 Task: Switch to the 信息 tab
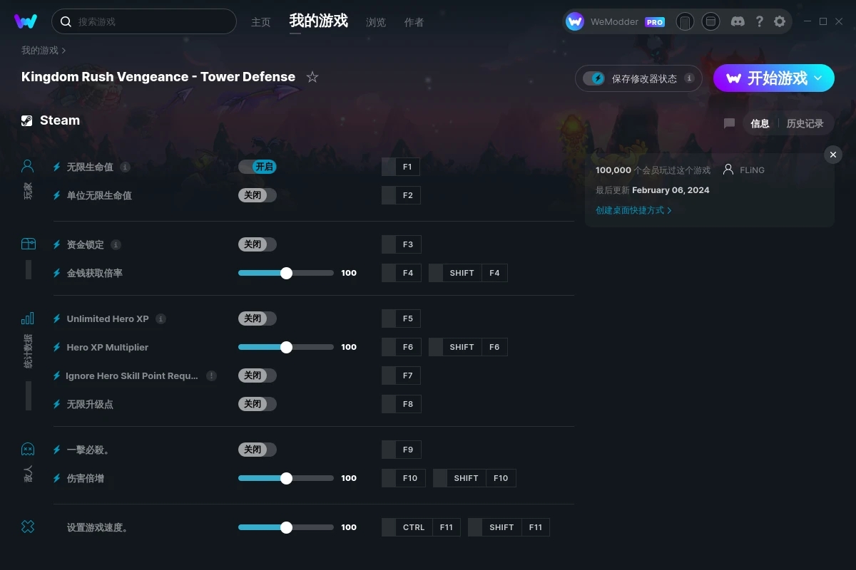[x=760, y=123]
